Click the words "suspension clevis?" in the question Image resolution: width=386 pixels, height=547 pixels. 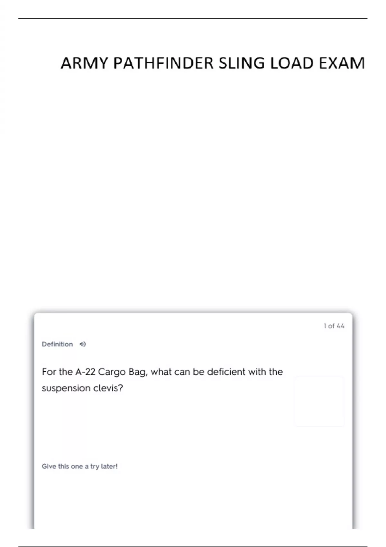click(82, 388)
